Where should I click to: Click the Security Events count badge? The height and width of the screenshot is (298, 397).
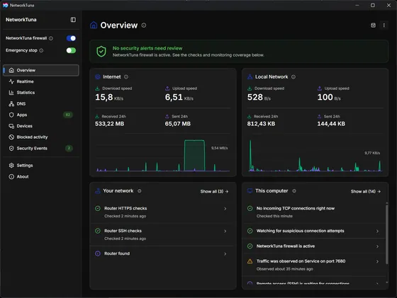tap(69, 148)
